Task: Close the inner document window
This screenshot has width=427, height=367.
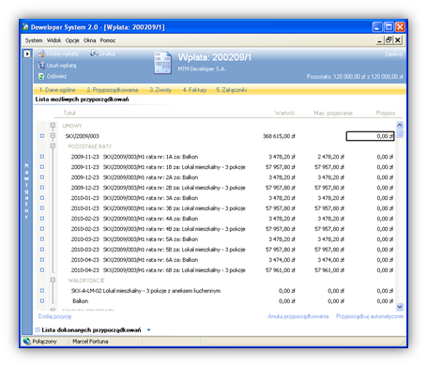Action: pos(397,40)
